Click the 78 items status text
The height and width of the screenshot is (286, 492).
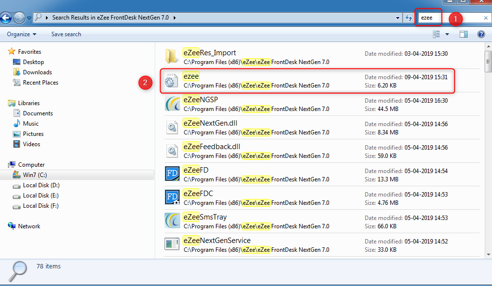[48, 266]
